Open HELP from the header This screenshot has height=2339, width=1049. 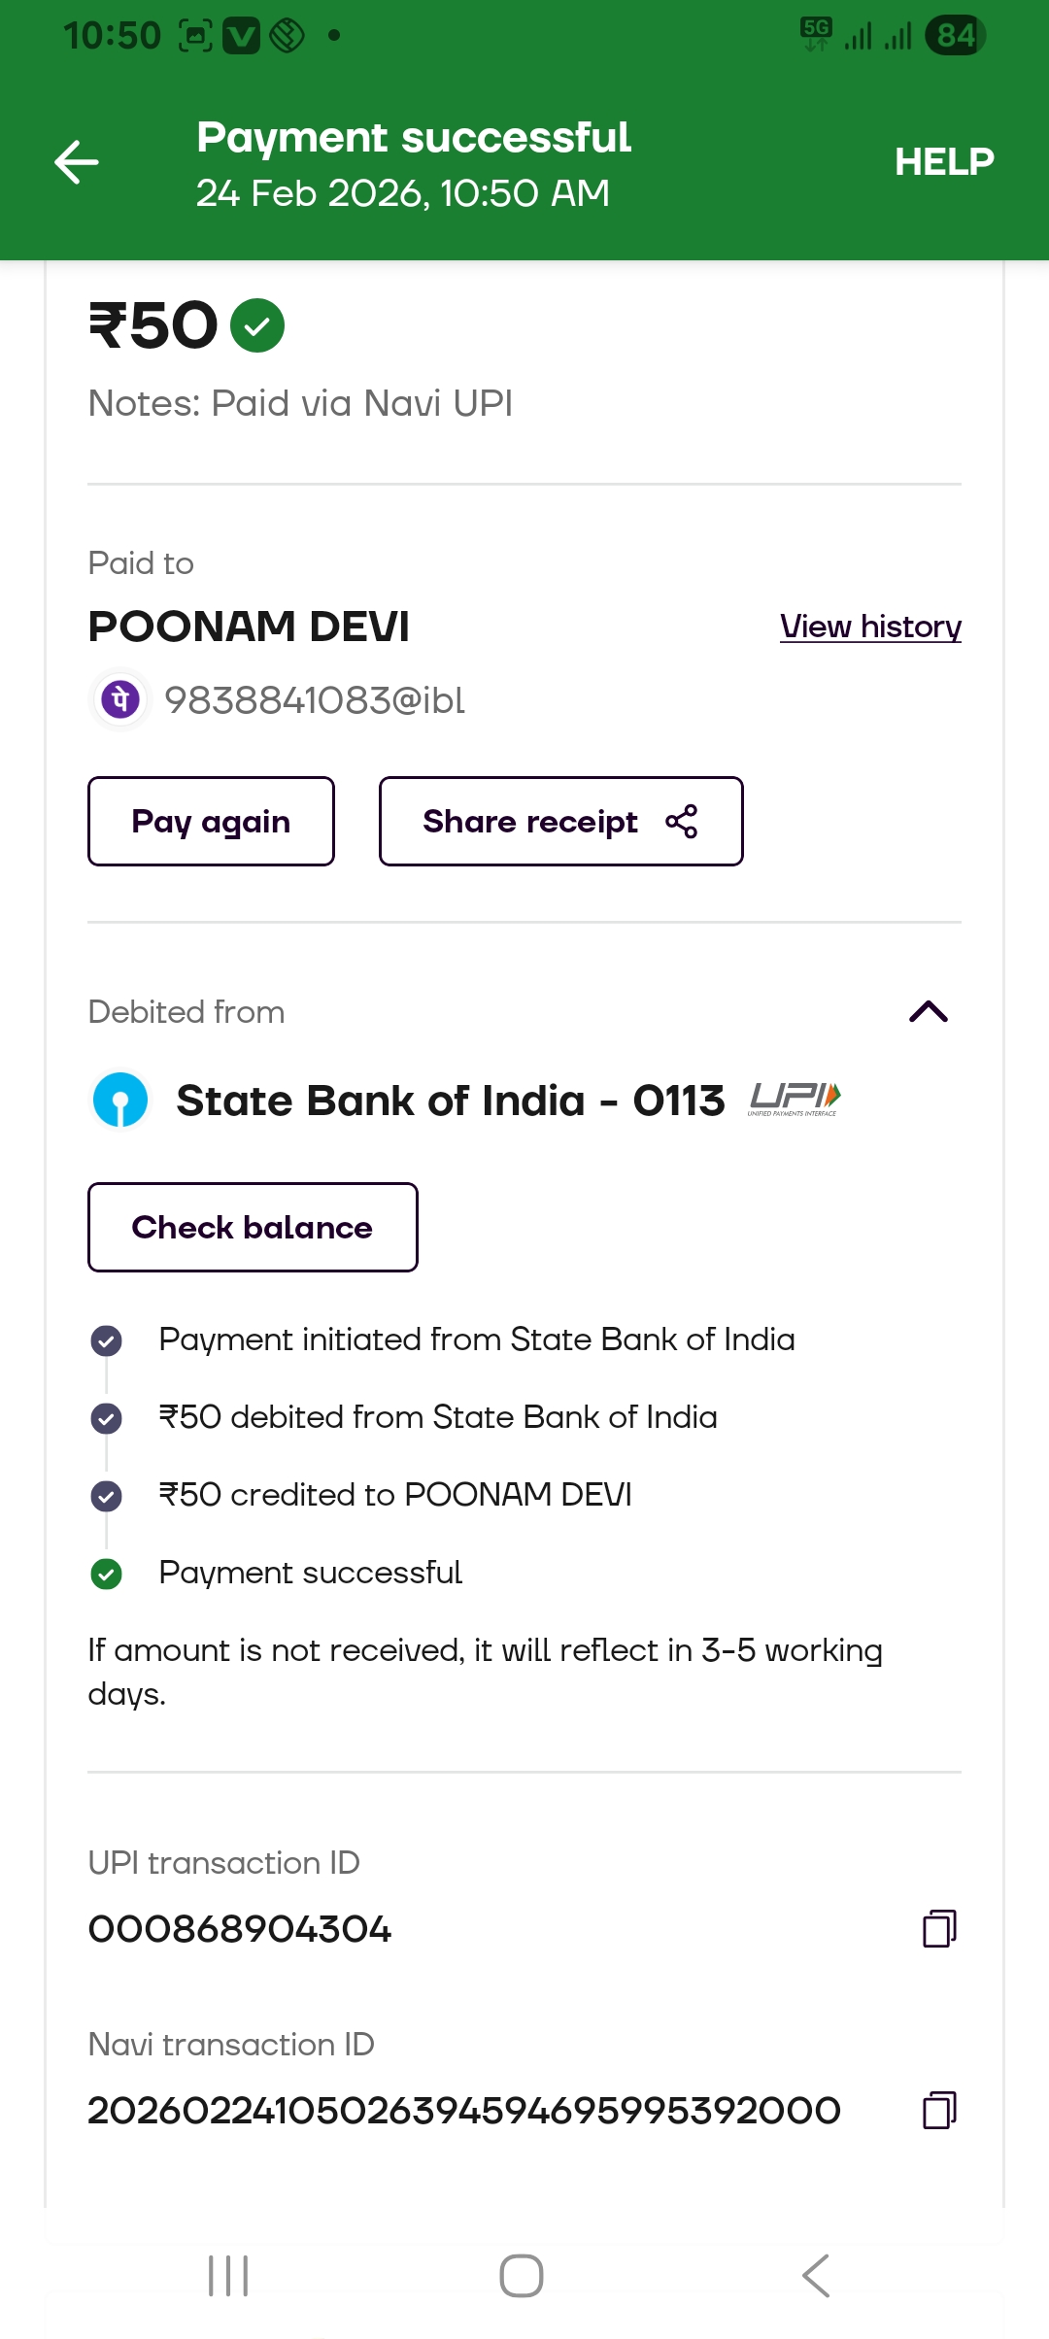coord(943,161)
